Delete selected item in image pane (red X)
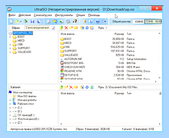Image resolution: width=169 pixels, height=138 pixels. pyautogui.click(x=67, y=28)
